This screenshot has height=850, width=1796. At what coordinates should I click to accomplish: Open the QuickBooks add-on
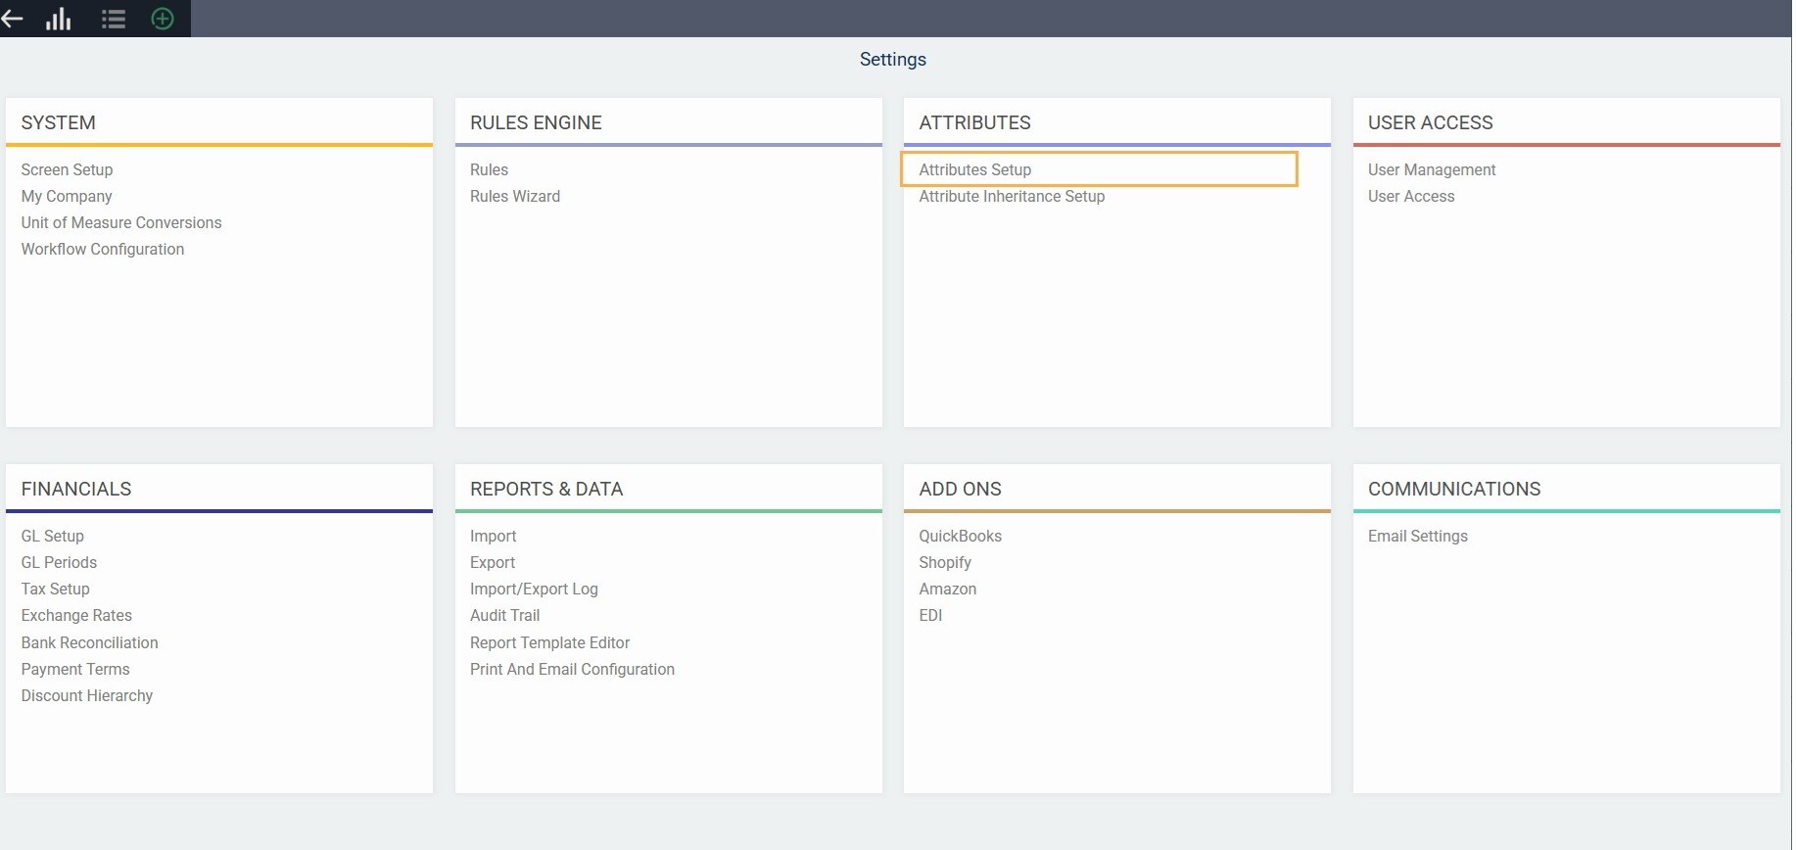960,536
